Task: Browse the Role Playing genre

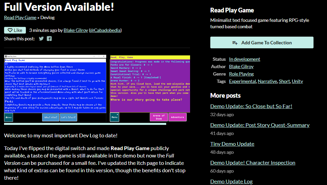Action: click(241, 74)
